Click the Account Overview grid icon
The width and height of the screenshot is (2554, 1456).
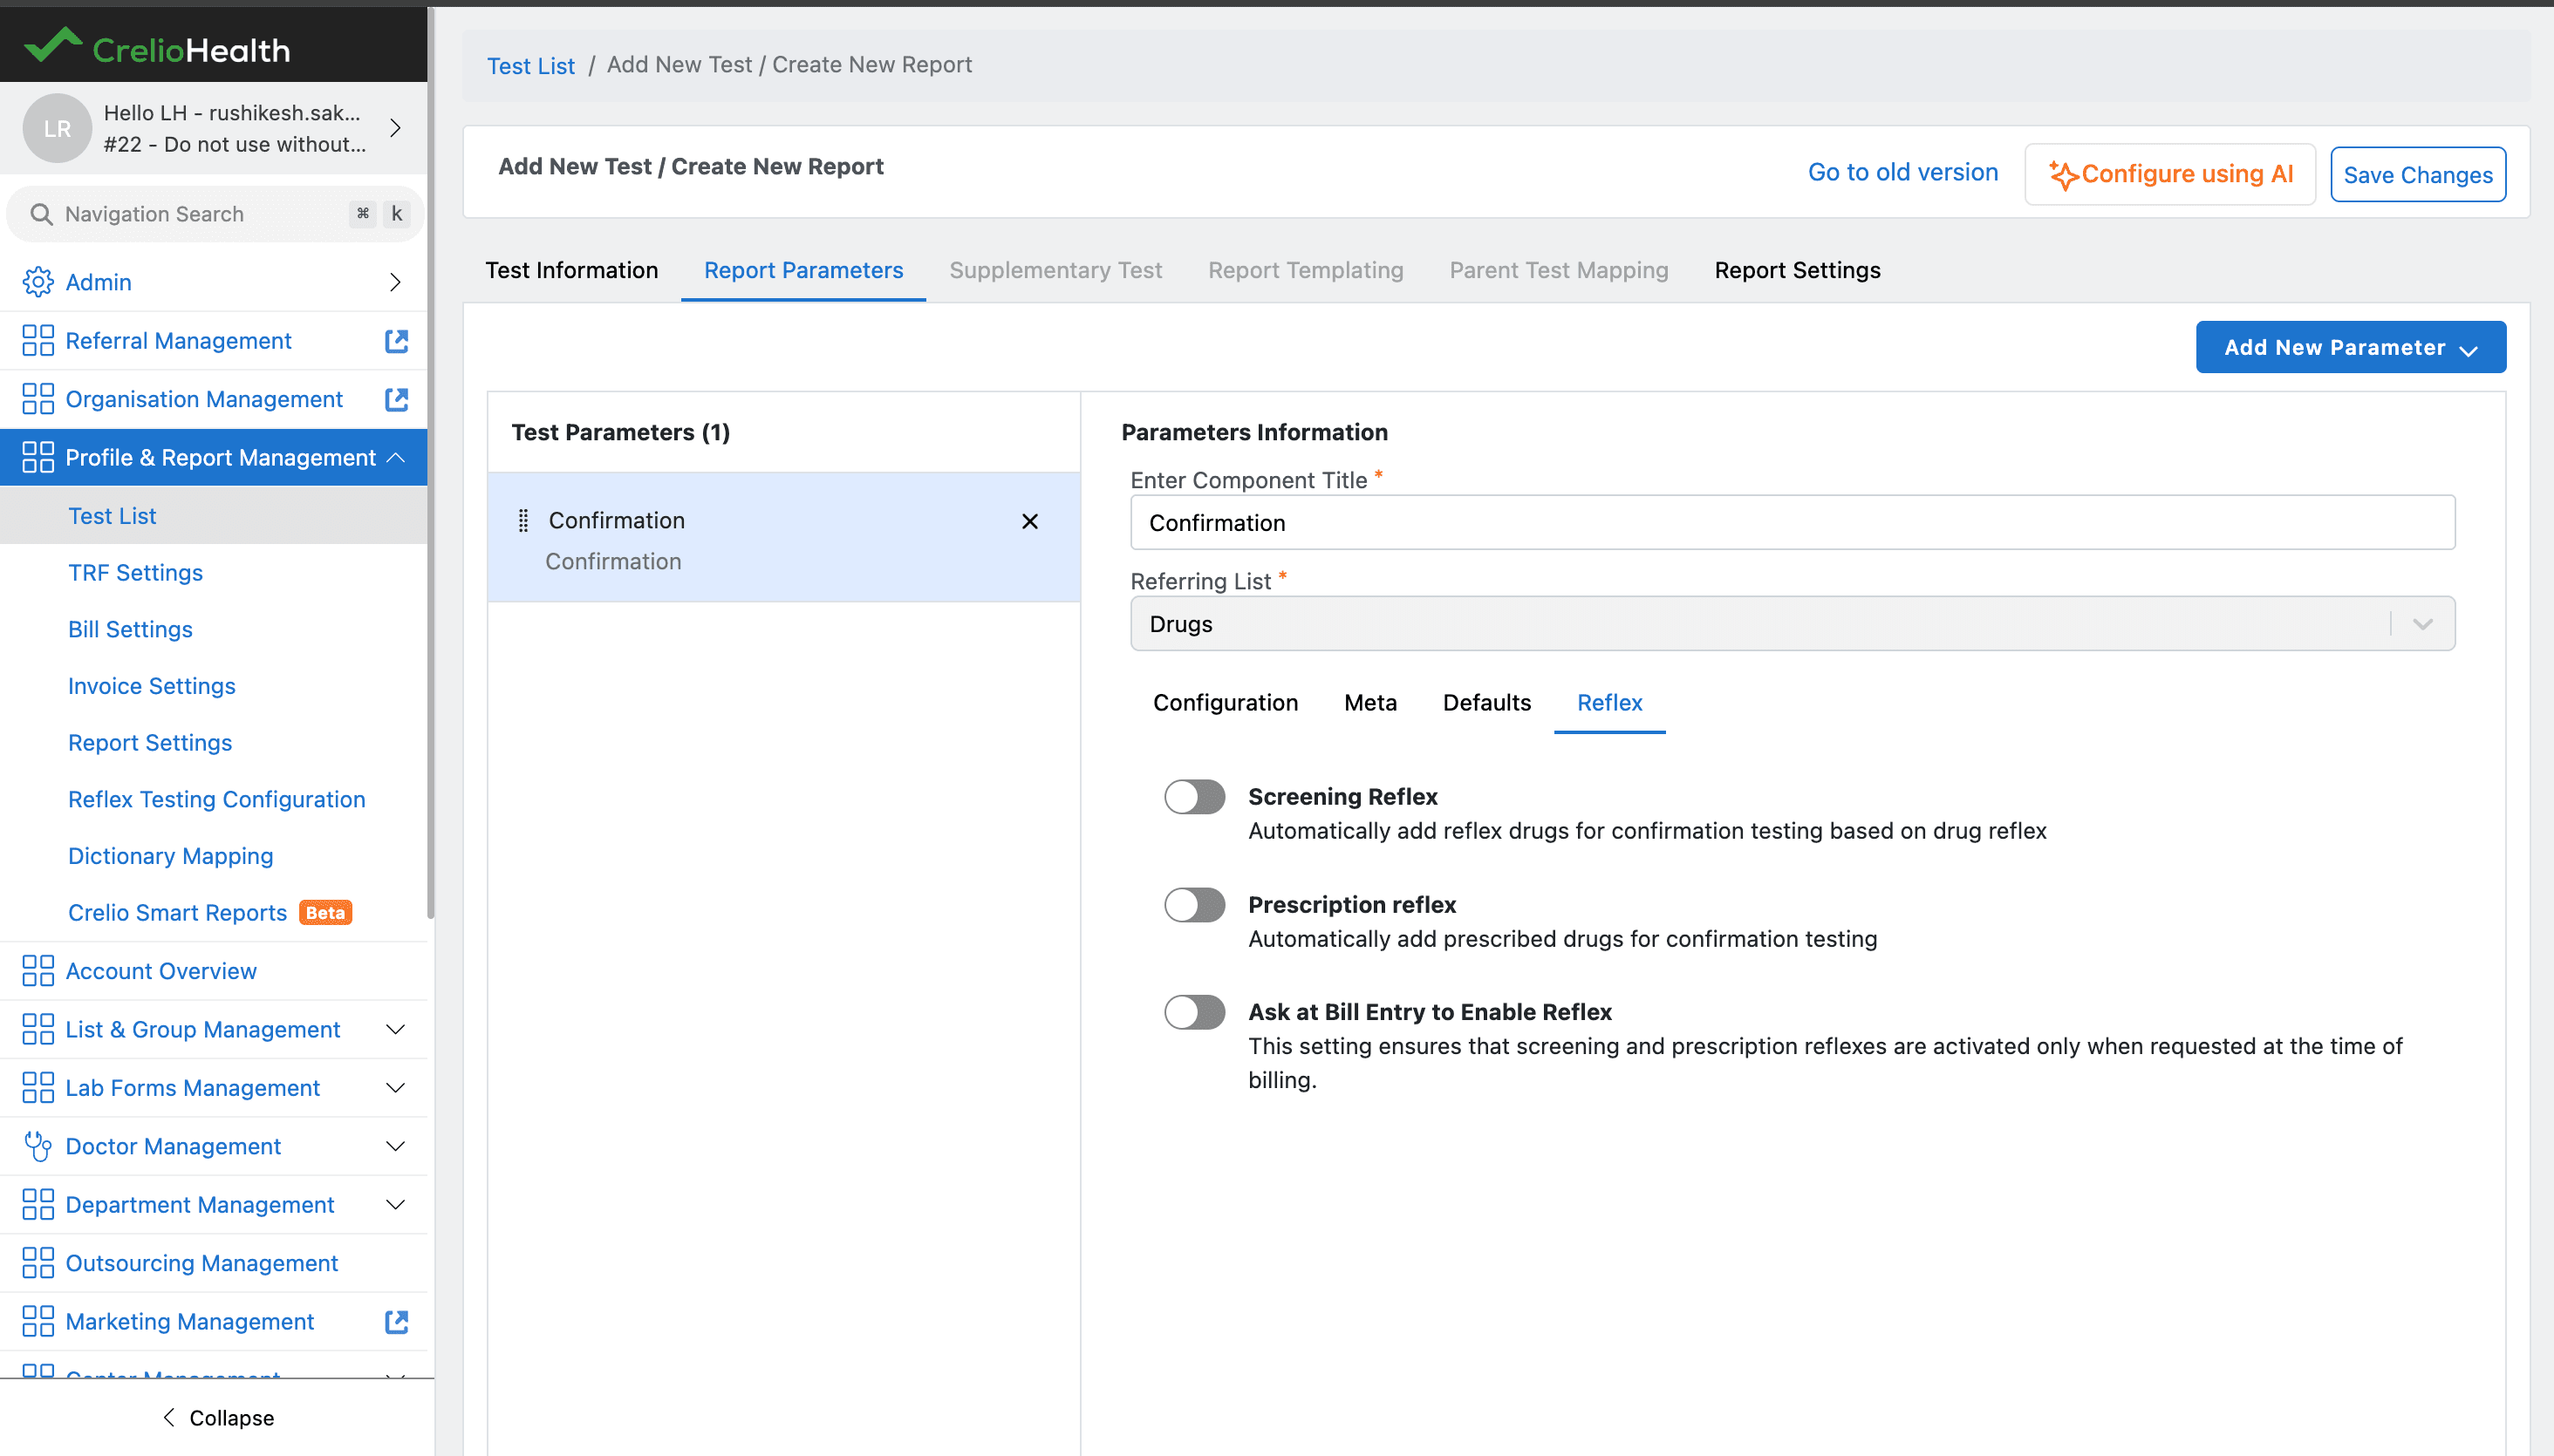coord(38,970)
